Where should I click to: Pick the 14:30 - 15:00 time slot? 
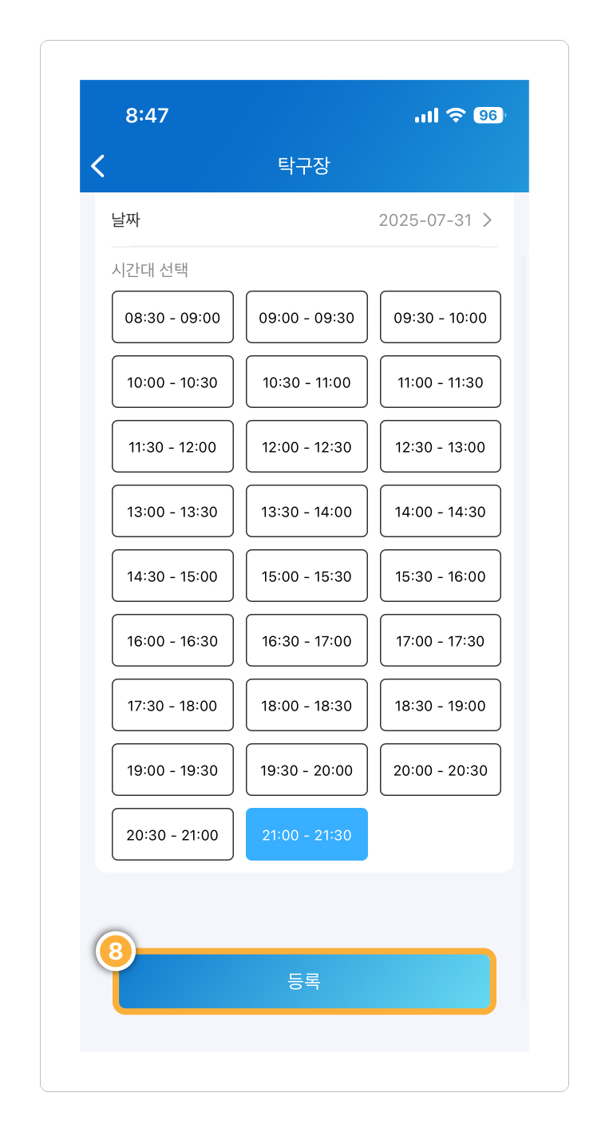pyautogui.click(x=172, y=576)
